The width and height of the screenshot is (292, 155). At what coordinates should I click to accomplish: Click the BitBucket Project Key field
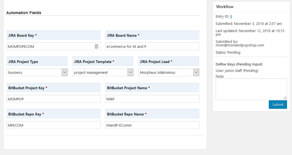tap(53, 99)
